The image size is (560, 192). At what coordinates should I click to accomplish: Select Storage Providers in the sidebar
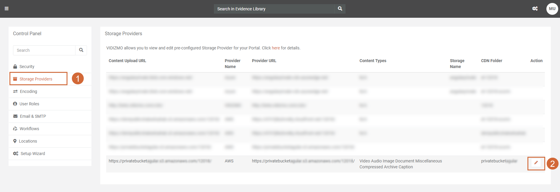click(36, 79)
